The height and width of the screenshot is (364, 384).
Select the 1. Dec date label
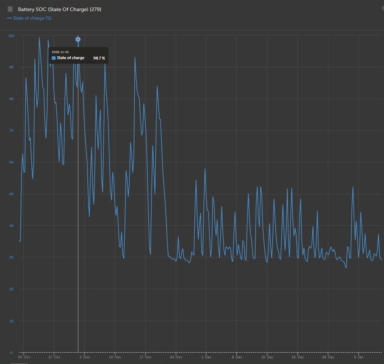[206, 357]
